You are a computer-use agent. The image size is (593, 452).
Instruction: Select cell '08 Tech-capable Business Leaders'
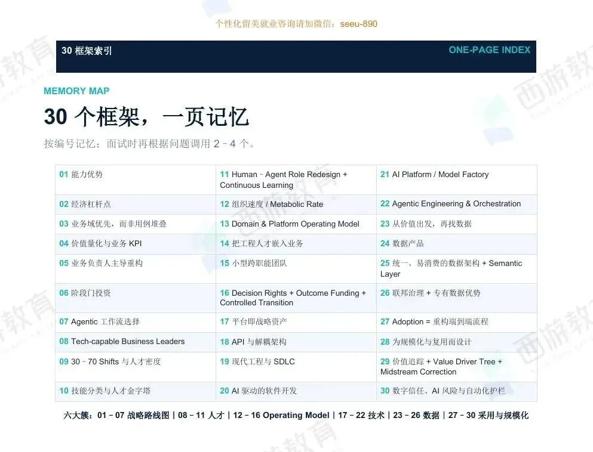[136, 342]
